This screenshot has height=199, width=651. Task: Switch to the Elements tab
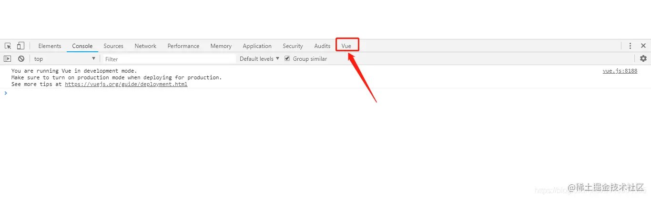point(50,46)
